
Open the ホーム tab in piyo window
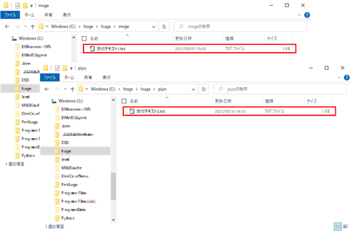coord(69,78)
